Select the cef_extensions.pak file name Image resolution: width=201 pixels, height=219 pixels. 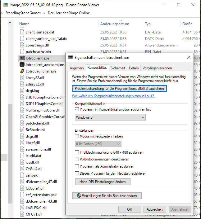point(41,195)
